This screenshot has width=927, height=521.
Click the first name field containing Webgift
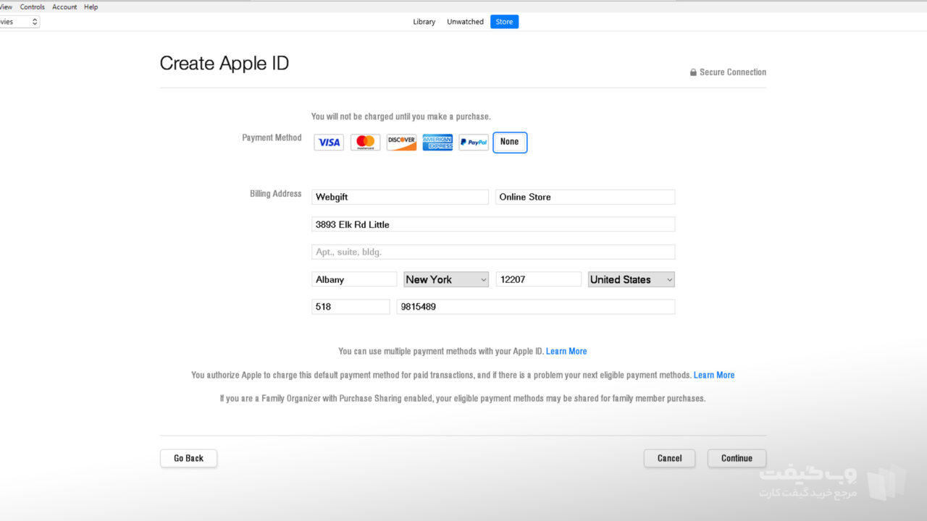pyautogui.click(x=400, y=197)
